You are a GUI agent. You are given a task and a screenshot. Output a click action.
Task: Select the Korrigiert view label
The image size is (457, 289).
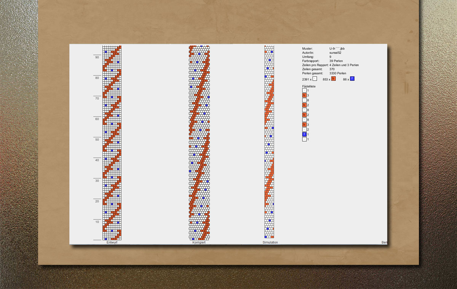tap(199, 242)
